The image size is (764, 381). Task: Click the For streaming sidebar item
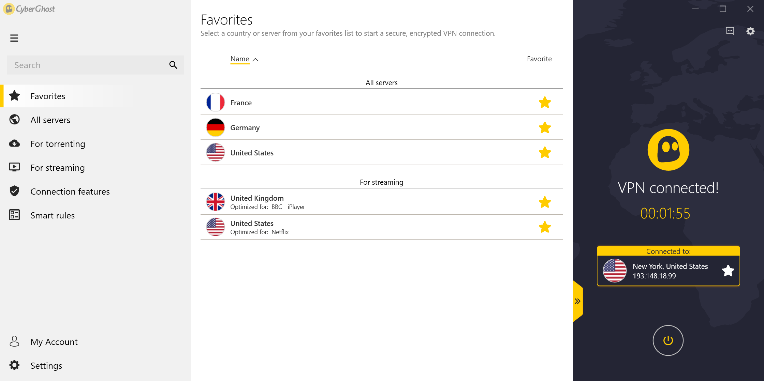pyautogui.click(x=58, y=167)
